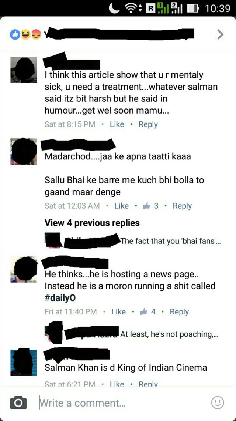
Task: Expand the reply 'At least, he's not poaching'
Action: [169, 334]
